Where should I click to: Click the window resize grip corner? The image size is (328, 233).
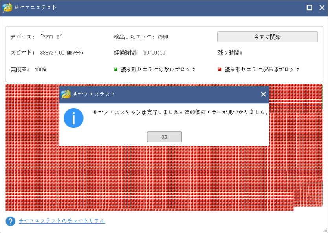click(x=325, y=230)
